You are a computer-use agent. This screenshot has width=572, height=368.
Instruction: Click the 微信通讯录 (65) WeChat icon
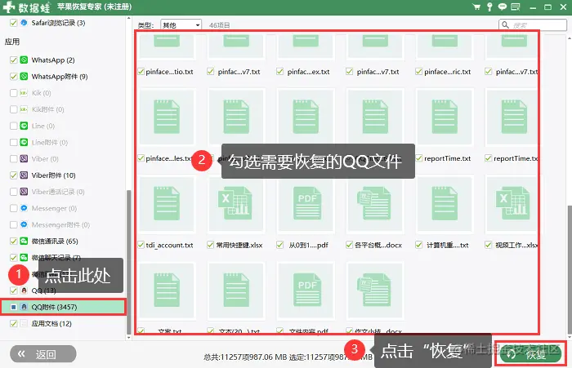click(24, 241)
